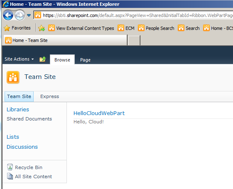Image resolution: width=233 pixels, height=189 pixels.
Task: Click the 'Hello, Cloud!' web part text
Action: pyautogui.click(x=88, y=122)
